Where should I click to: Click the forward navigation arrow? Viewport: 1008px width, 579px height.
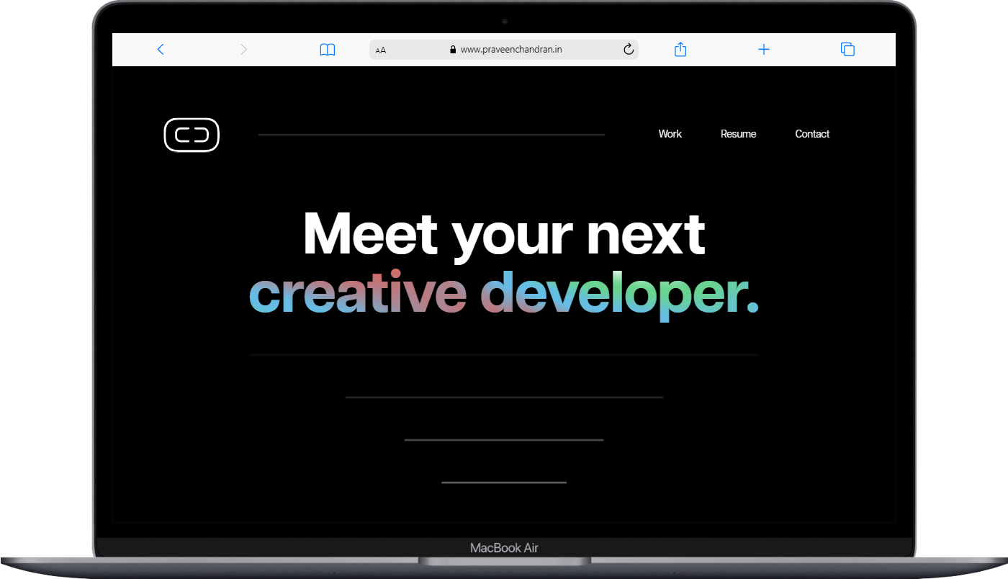click(243, 49)
